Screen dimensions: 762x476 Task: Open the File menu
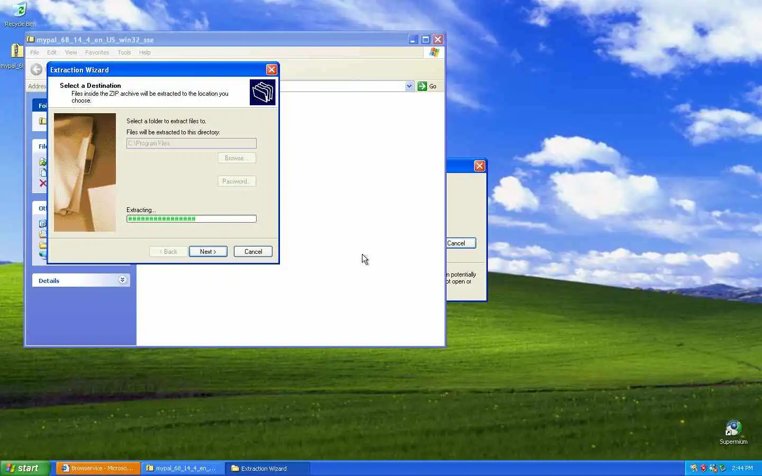tap(34, 52)
